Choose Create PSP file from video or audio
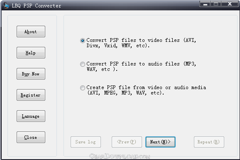 (x=83, y=88)
